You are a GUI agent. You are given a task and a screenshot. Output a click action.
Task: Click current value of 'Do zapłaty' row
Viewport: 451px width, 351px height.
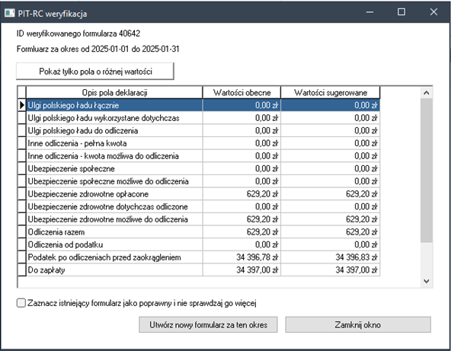point(241,270)
